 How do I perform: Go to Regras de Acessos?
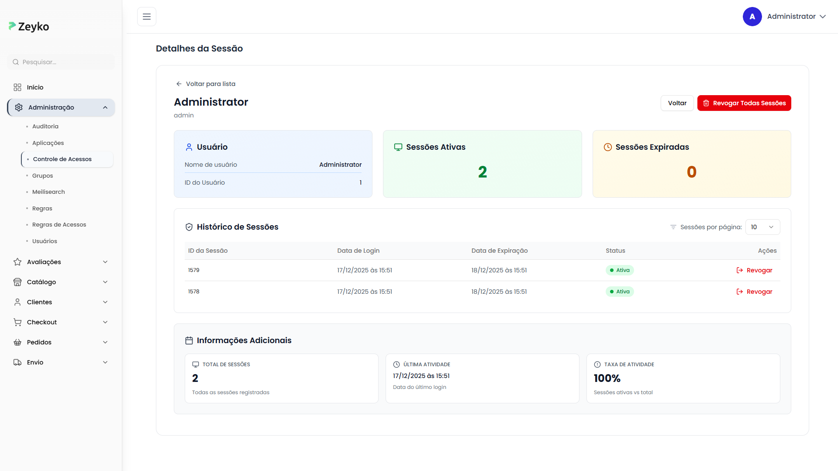(59, 225)
